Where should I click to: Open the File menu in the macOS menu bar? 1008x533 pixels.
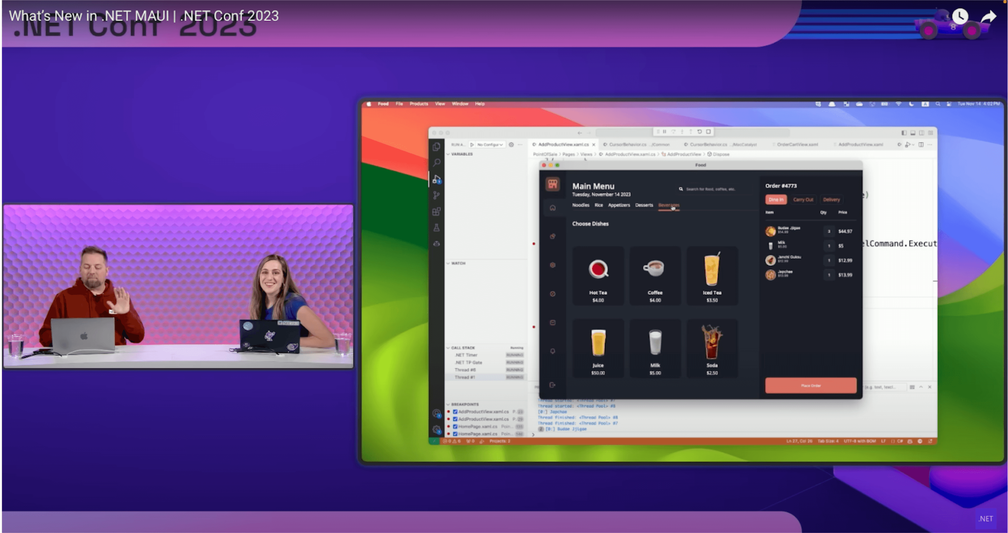tap(399, 104)
